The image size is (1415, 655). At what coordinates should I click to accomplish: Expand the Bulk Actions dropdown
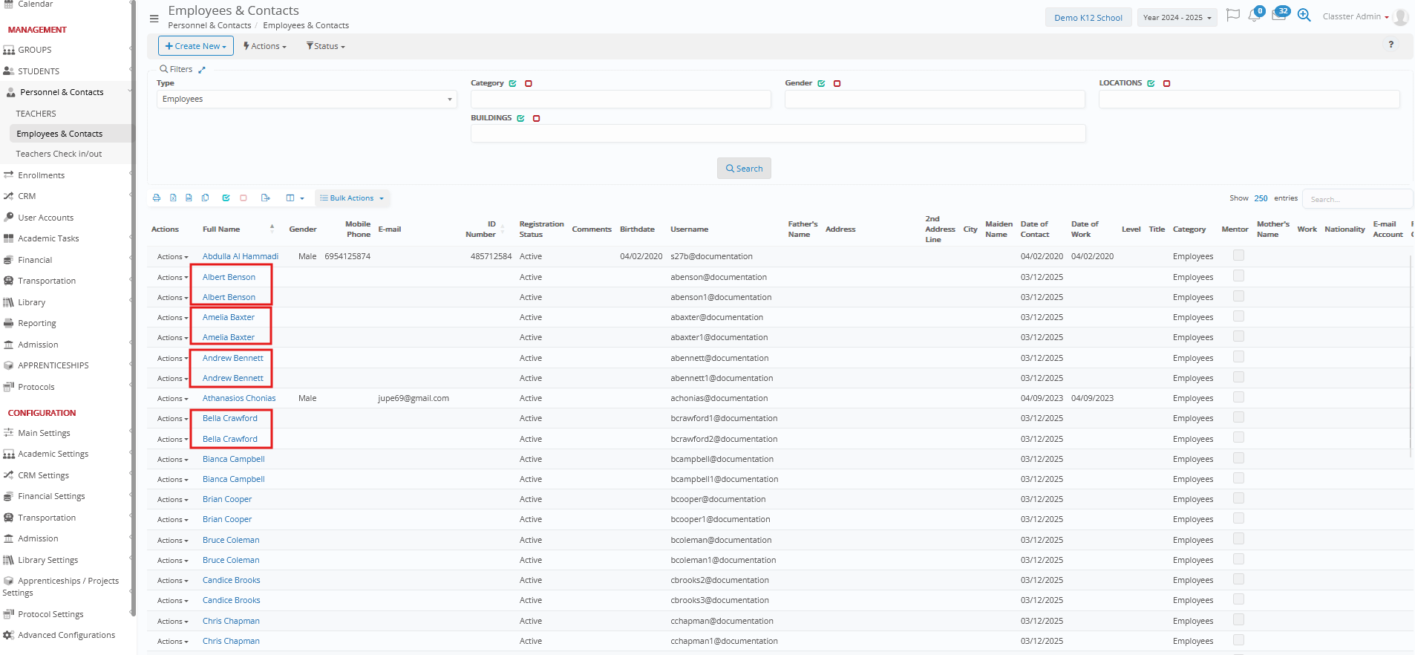click(x=353, y=198)
